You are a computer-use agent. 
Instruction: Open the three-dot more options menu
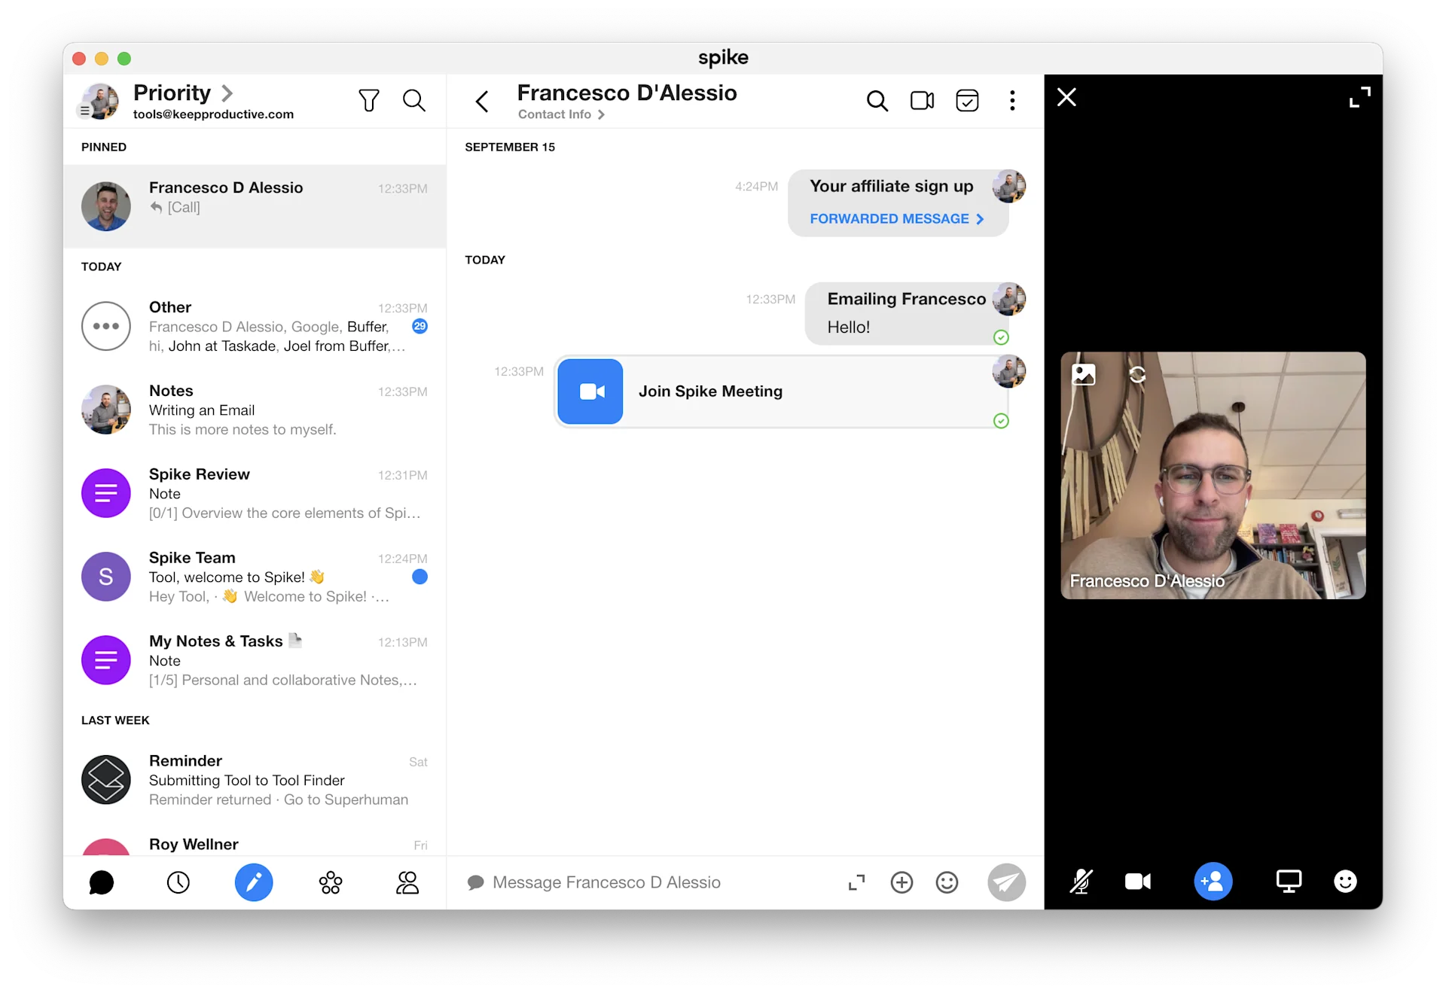(x=1012, y=100)
